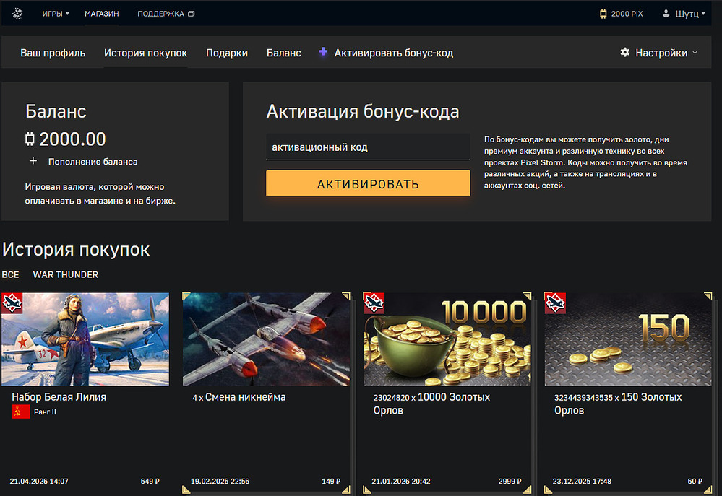Click the plus icon for Пополнение баланса
Image resolution: width=722 pixels, height=496 pixels.
[33, 161]
